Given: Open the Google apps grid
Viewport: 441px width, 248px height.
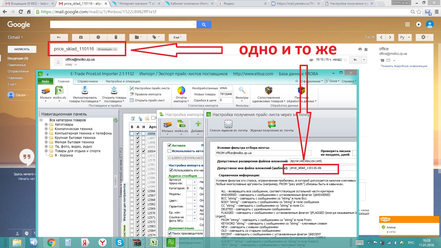Looking at the screenshot, I should click(407, 25).
